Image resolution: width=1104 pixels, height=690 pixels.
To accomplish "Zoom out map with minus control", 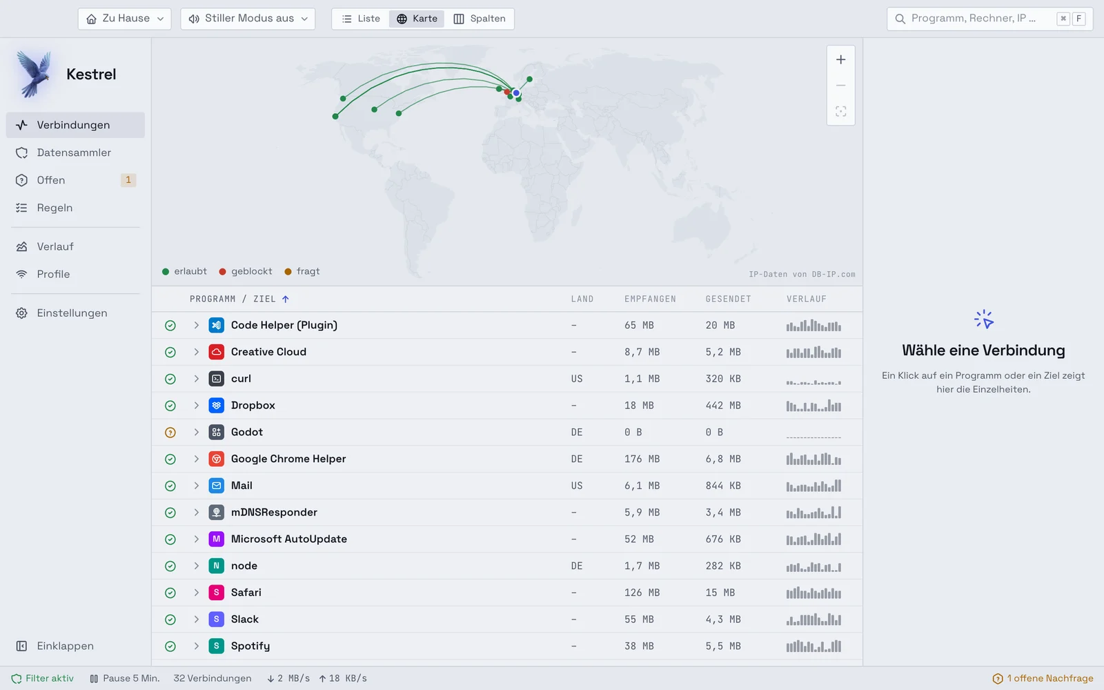I will pos(840,86).
